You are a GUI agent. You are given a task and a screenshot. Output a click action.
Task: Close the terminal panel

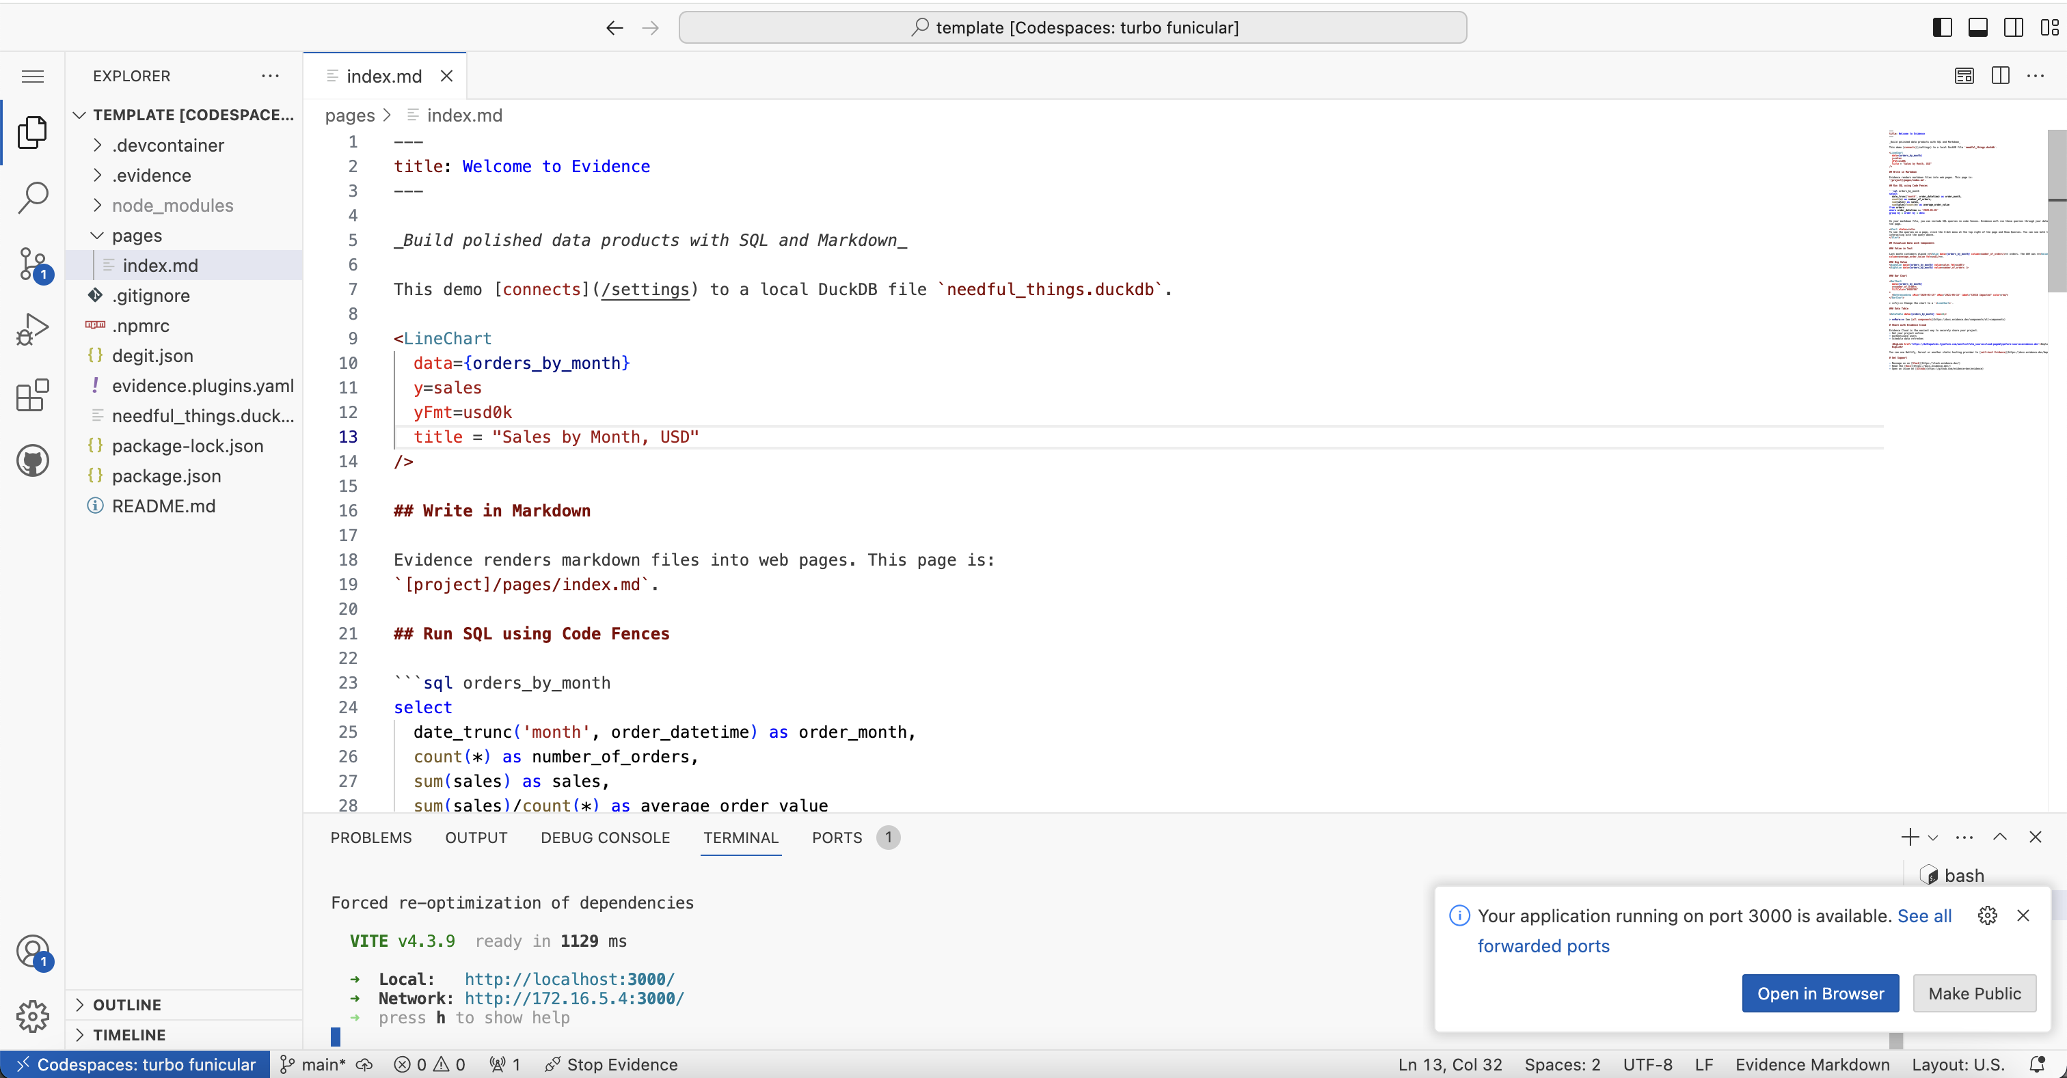pos(2035,838)
